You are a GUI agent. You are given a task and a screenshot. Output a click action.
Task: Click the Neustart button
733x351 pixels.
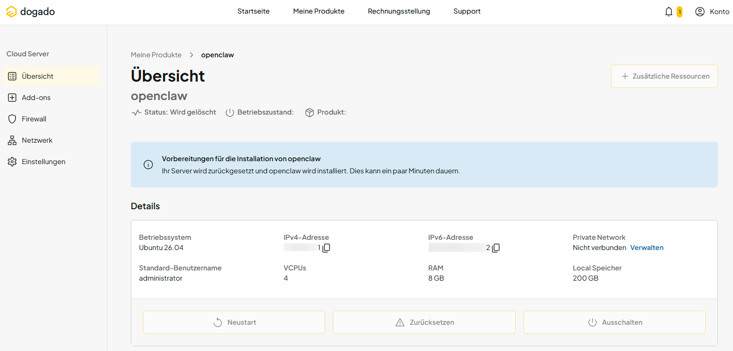(234, 322)
